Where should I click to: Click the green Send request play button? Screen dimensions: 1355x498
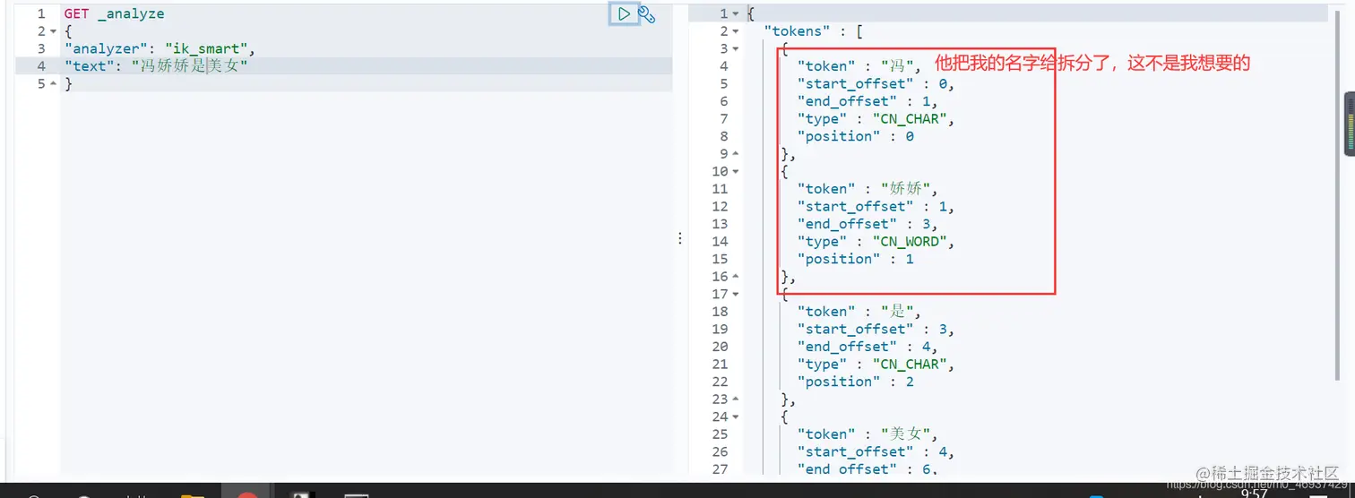(624, 14)
